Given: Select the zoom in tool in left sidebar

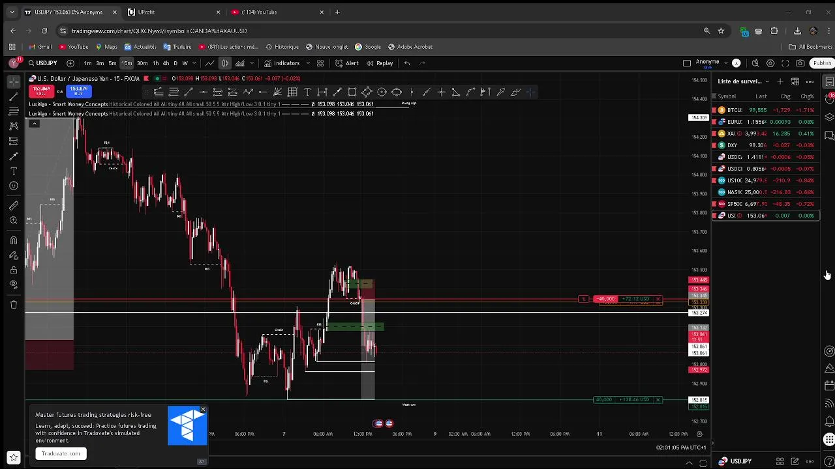Looking at the screenshot, I should 14,221.
